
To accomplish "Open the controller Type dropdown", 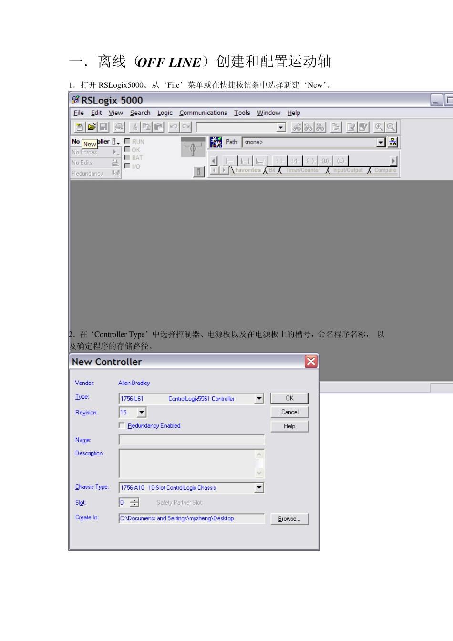I will [259, 399].
